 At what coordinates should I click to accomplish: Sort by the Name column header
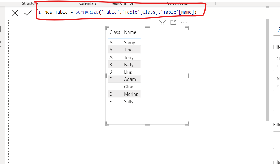[x=130, y=32]
